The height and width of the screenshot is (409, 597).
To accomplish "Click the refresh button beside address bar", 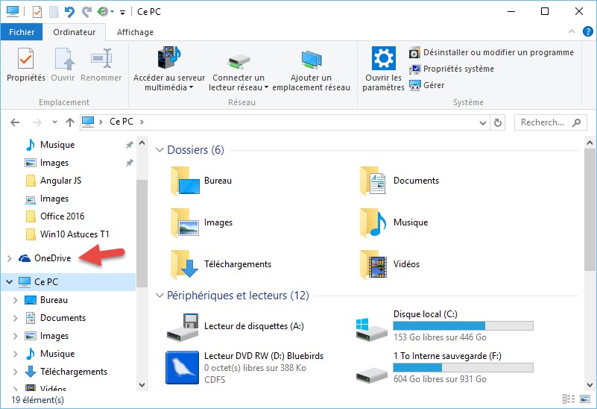I will pos(498,122).
